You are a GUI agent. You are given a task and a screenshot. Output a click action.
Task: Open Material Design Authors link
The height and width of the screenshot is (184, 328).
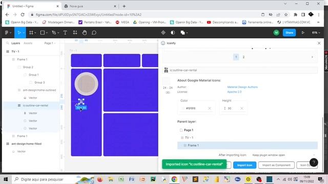tap(242, 87)
